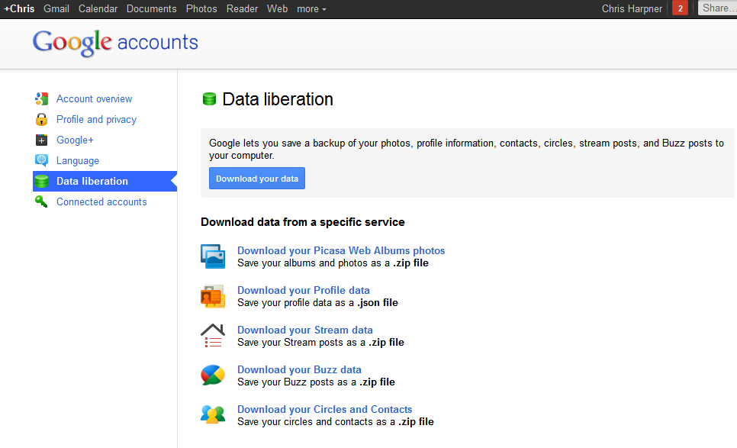Click text 'Save your Buzz posts as a .zip file'
The height and width of the screenshot is (448, 737).
pyautogui.click(x=316, y=382)
